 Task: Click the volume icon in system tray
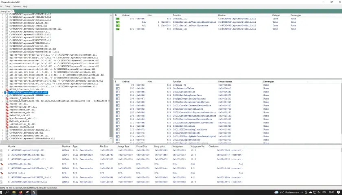tap(319, 193)
